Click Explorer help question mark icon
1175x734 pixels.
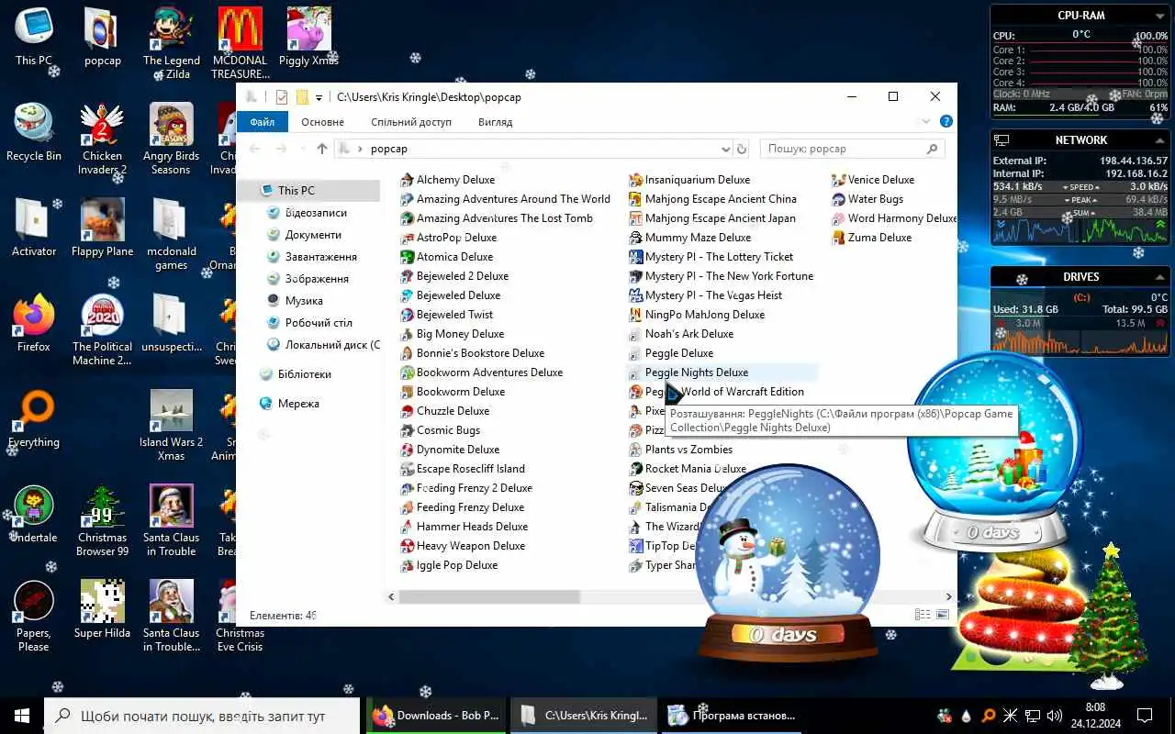tap(946, 121)
